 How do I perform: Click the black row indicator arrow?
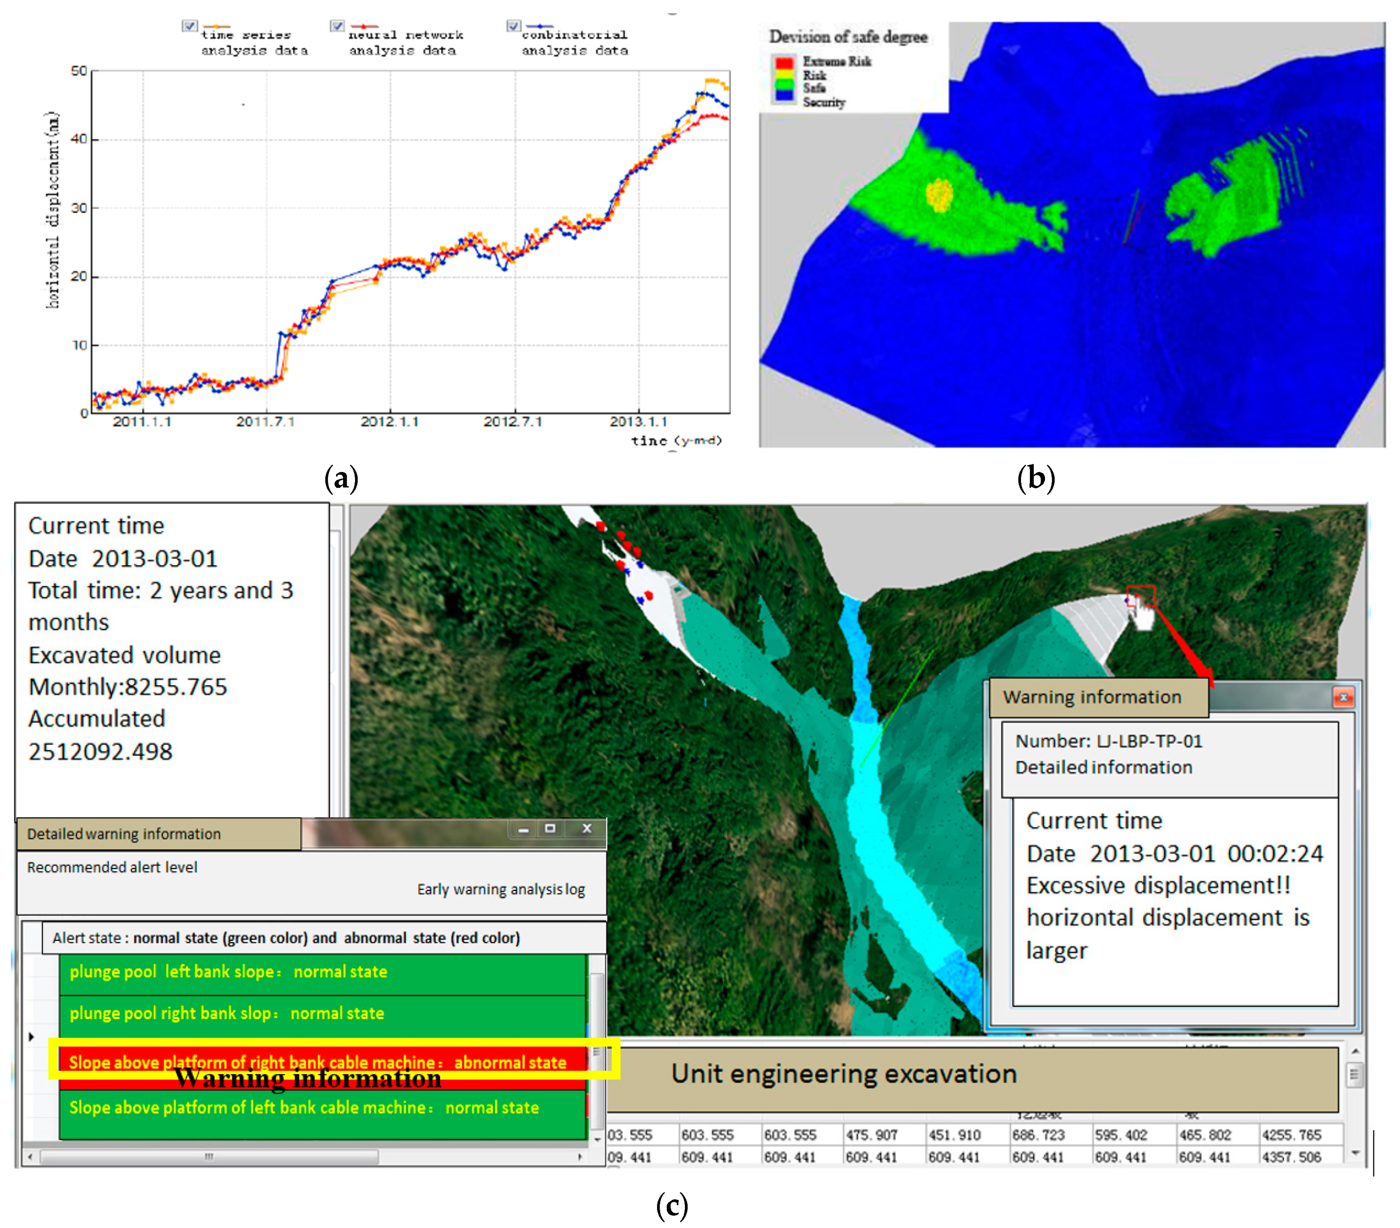[x=31, y=1036]
